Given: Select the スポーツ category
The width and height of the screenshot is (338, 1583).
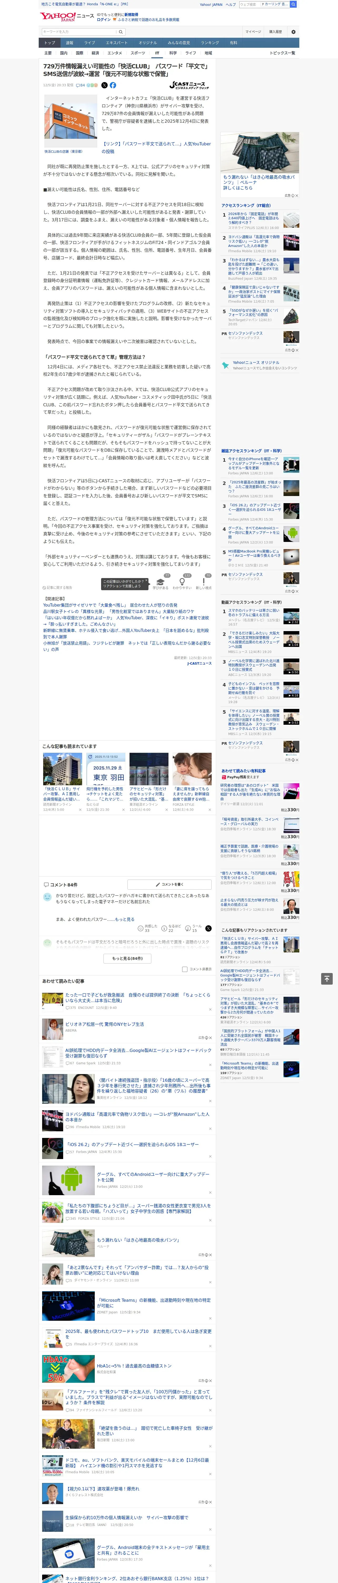Looking at the screenshot, I should tap(138, 53).
